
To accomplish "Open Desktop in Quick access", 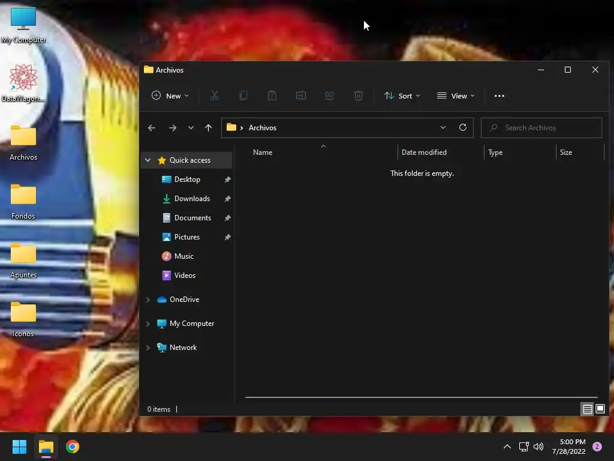I will tap(187, 179).
